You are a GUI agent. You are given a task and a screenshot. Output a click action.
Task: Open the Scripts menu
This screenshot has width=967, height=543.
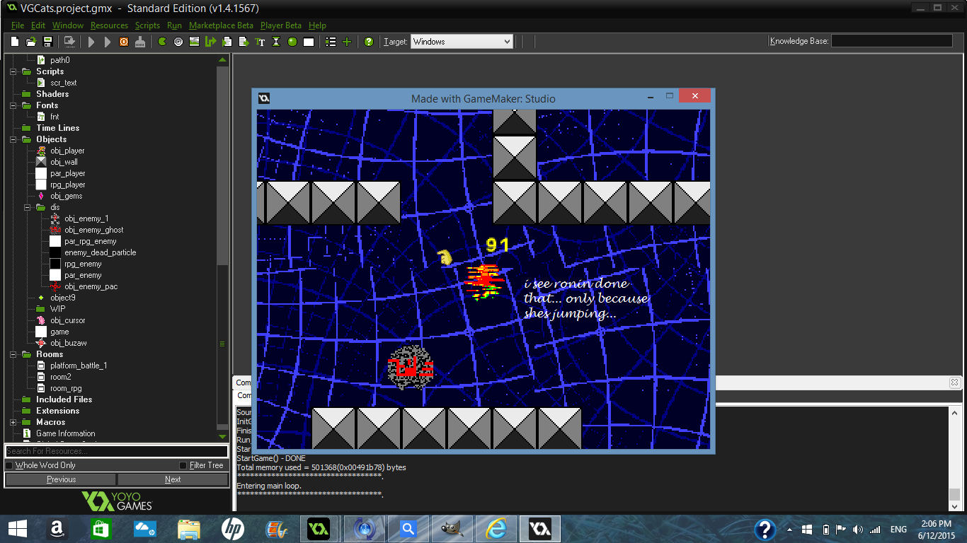pos(147,25)
